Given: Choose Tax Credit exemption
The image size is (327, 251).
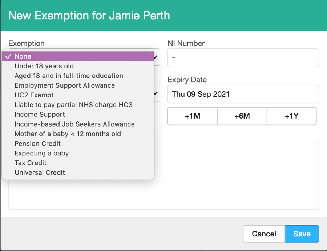Looking at the screenshot, I should [31, 163].
